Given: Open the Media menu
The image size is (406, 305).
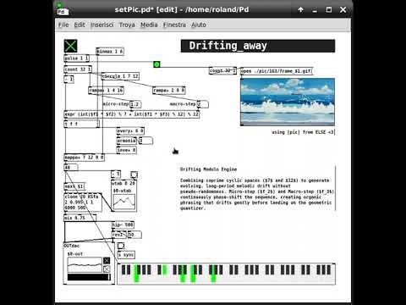Looking at the screenshot, I should click(149, 25).
